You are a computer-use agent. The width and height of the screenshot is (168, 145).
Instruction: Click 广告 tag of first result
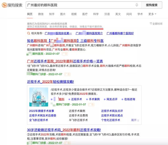tap(65, 54)
